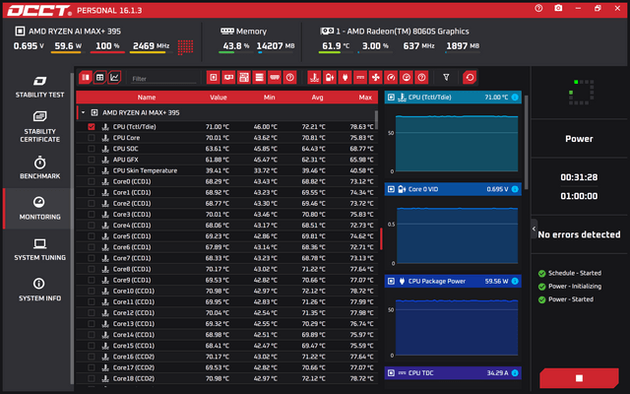Viewport: 630px width, 394px height.
Task: Open info for CPU TOC graph
Action: (x=515, y=373)
